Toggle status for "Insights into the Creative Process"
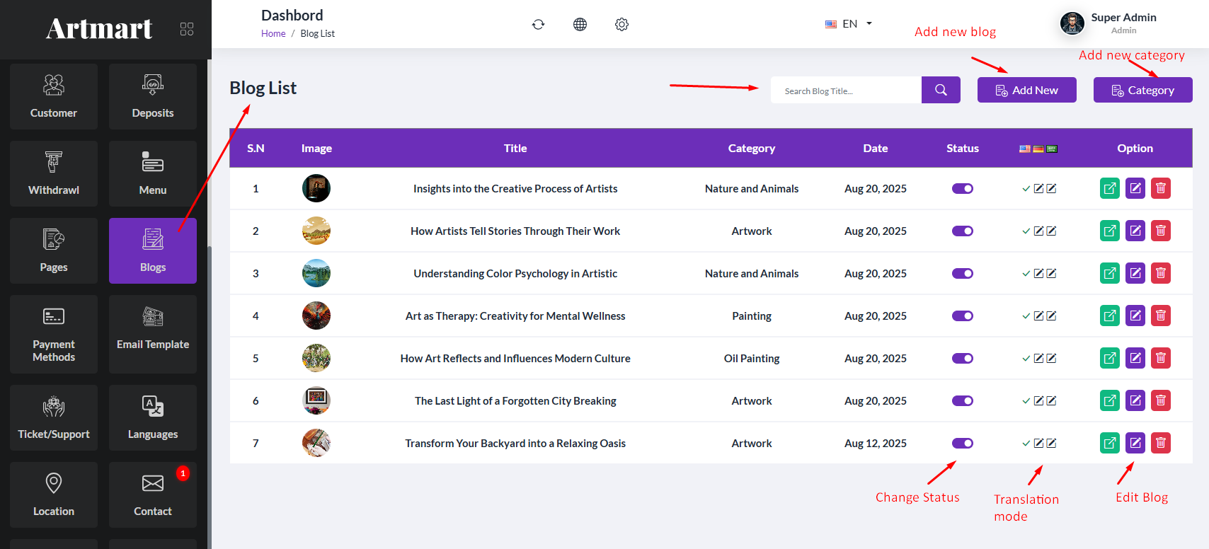 [x=962, y=189]
